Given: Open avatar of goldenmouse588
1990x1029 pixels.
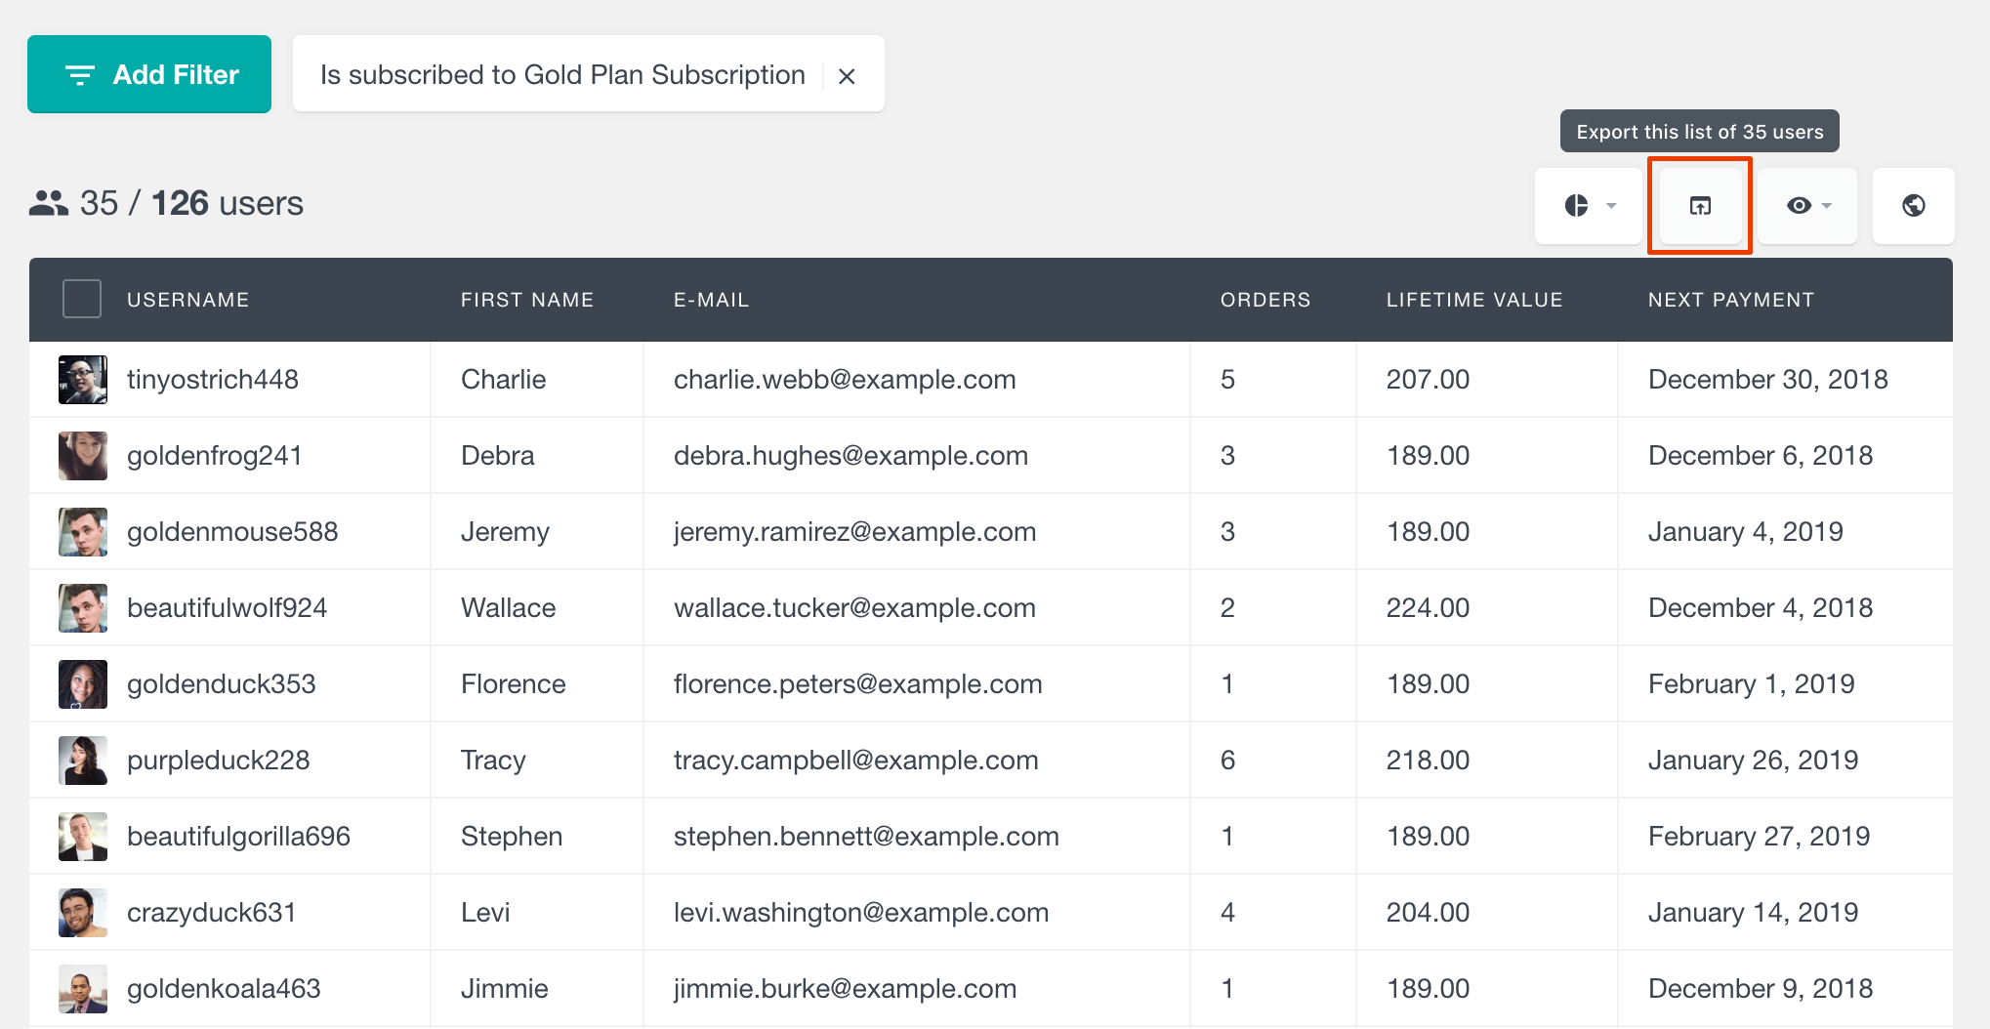Looking at the screenshot, I should click(83, 532).
